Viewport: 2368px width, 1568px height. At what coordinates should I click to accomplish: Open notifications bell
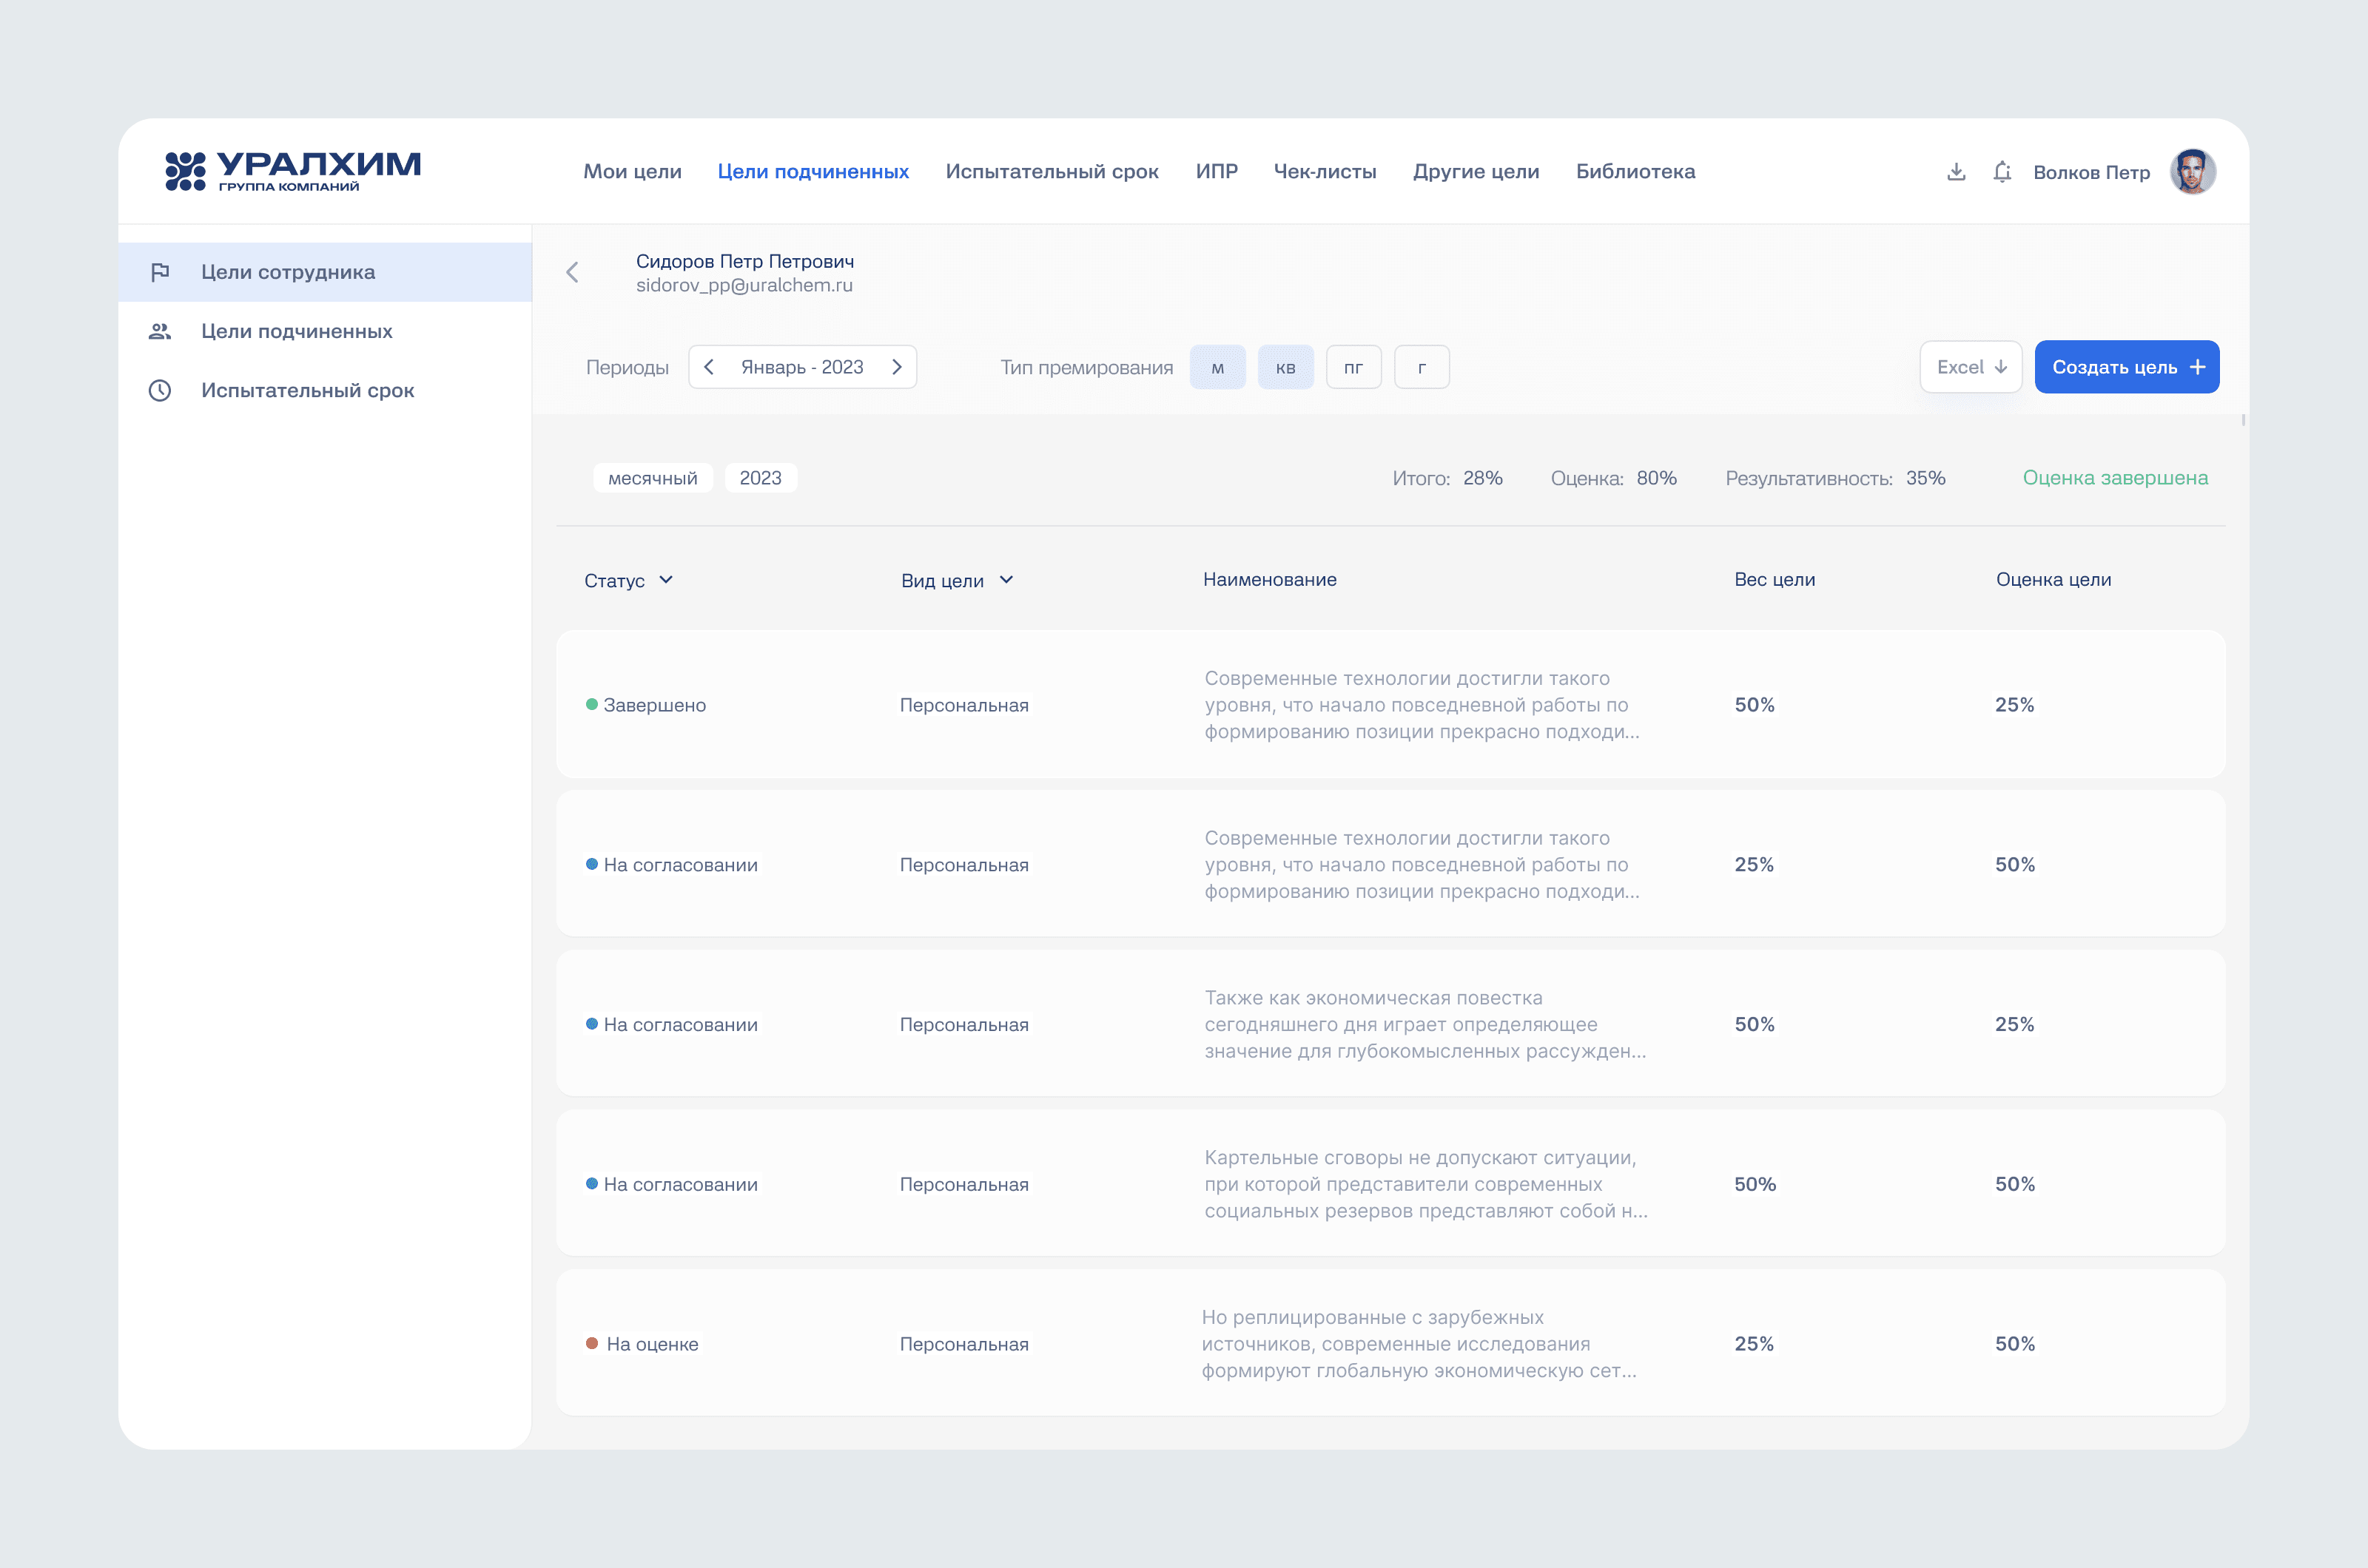pos(2002,172)
